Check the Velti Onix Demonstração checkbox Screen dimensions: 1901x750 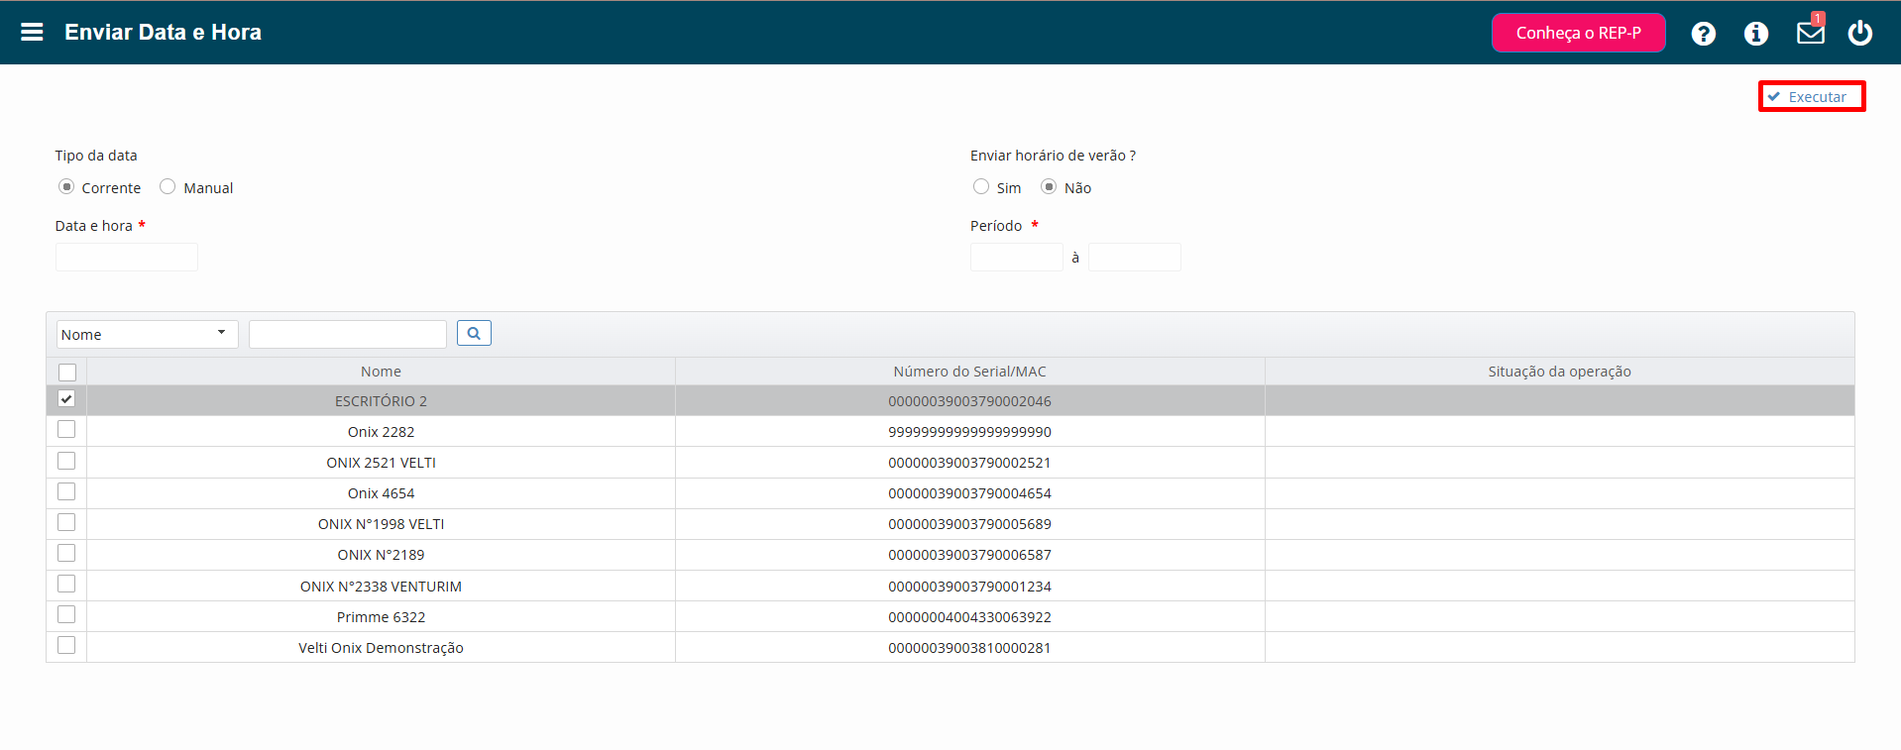pos(66,645)
